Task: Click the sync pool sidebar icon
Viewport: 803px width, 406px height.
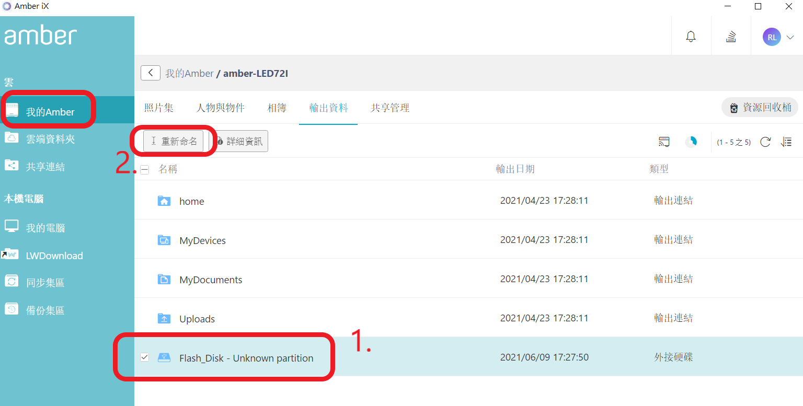Action: point(12,282)
